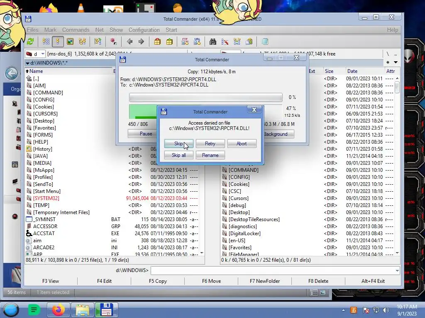The image size is (425, 318).
Task: Enable thumbnail view with the picture icon
Action: pos(70,41)
